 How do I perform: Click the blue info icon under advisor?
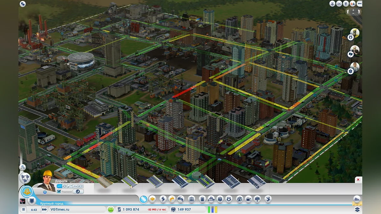click(45, 192)
